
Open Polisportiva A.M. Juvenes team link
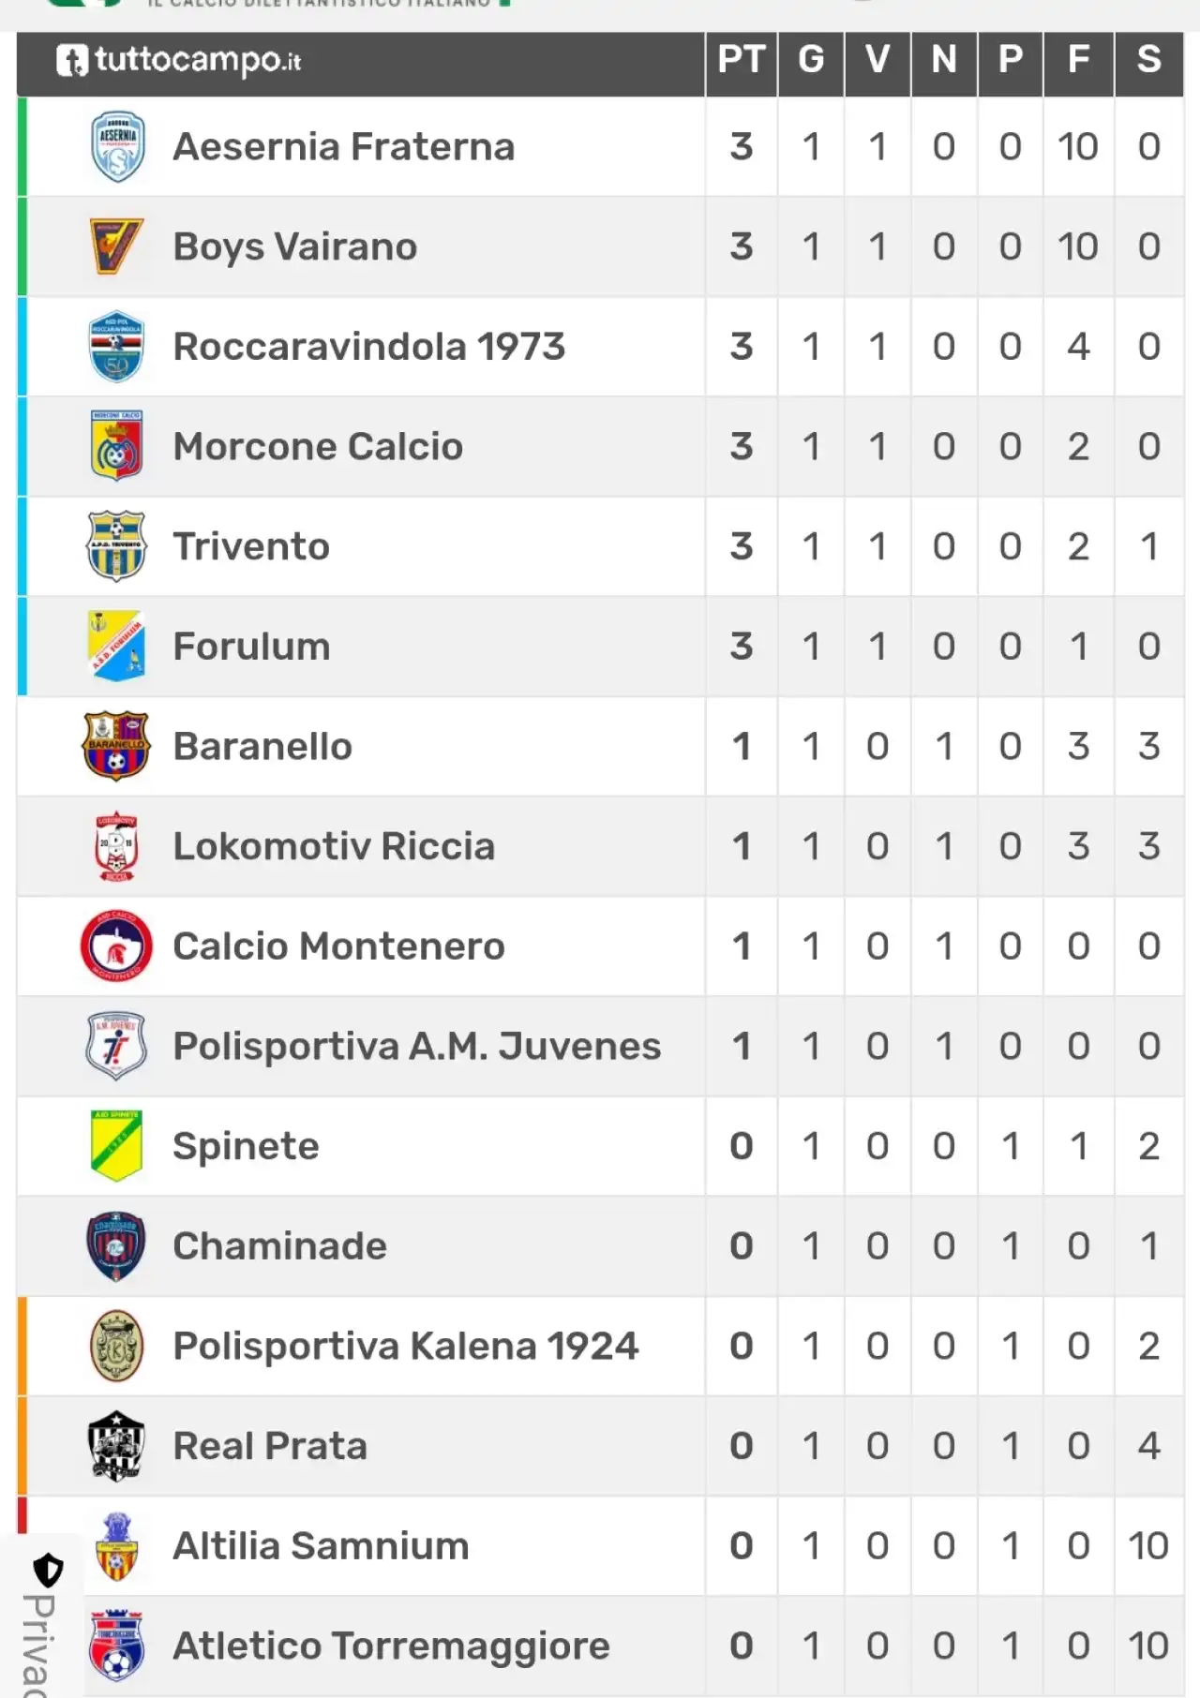[417, 1046]
